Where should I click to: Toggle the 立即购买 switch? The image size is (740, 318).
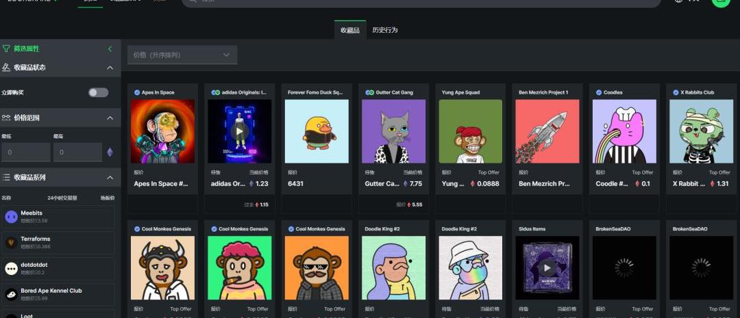tap(98, 92)
